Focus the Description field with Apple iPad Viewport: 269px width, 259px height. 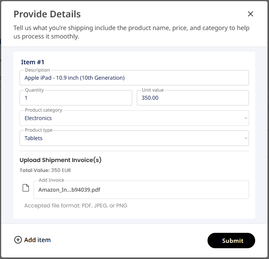click(134, 78)
